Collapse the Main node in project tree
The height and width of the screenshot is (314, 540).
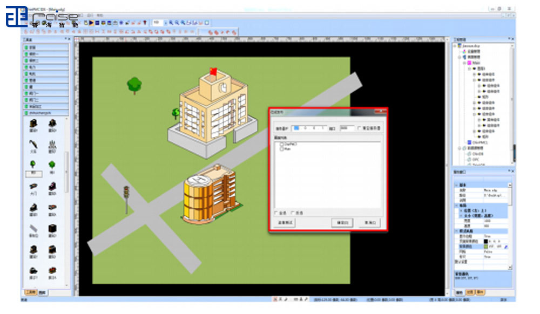[x=465, y=63]
